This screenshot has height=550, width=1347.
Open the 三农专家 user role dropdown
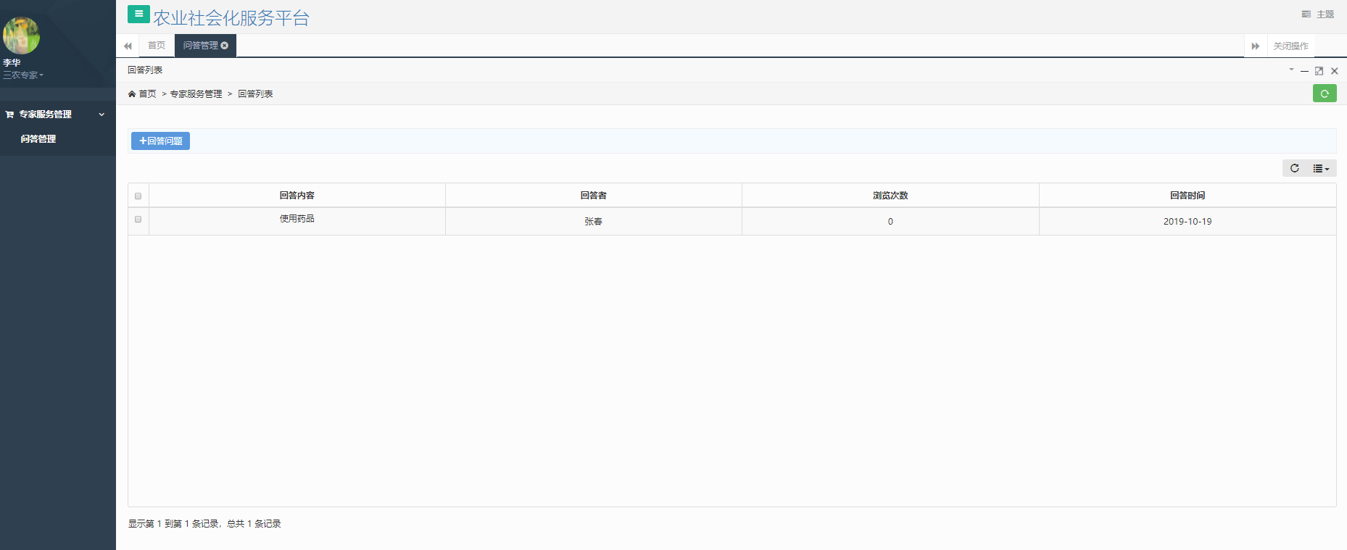[23, 75]
